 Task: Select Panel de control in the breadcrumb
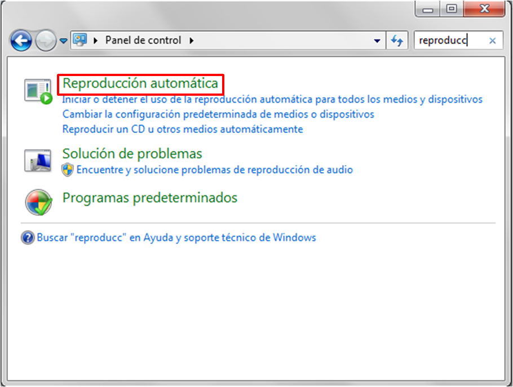point(143,40)
